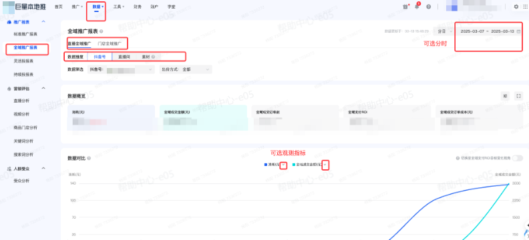
Task: Click the 营销评估 section icon in sidebar
Action: [x=9, y=89]
